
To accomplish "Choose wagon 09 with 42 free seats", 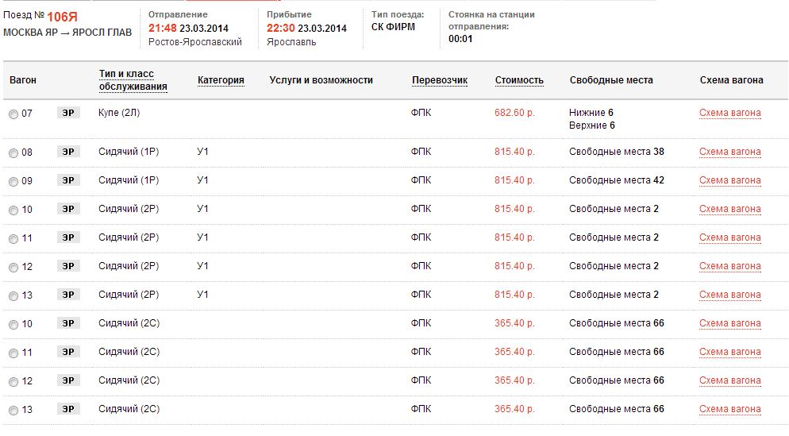I will (x=13, y=181).
